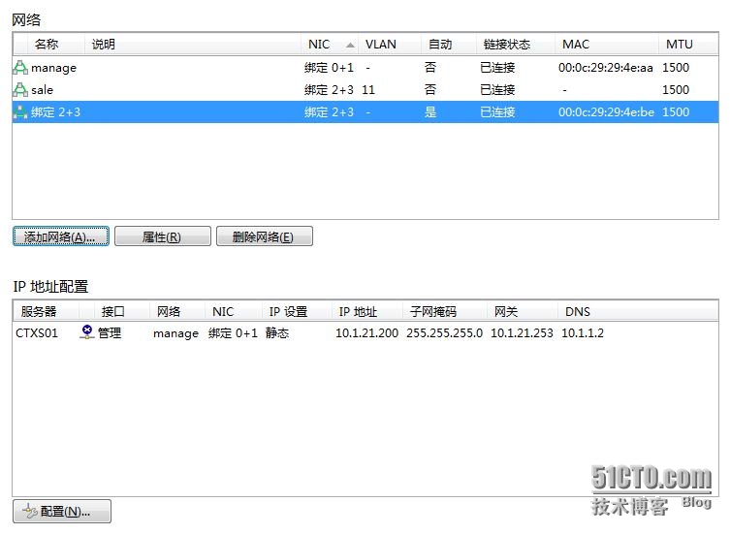Click the 链接状态 column header
The height and width of the screenshot is (534, 730).
coord(516,45)
